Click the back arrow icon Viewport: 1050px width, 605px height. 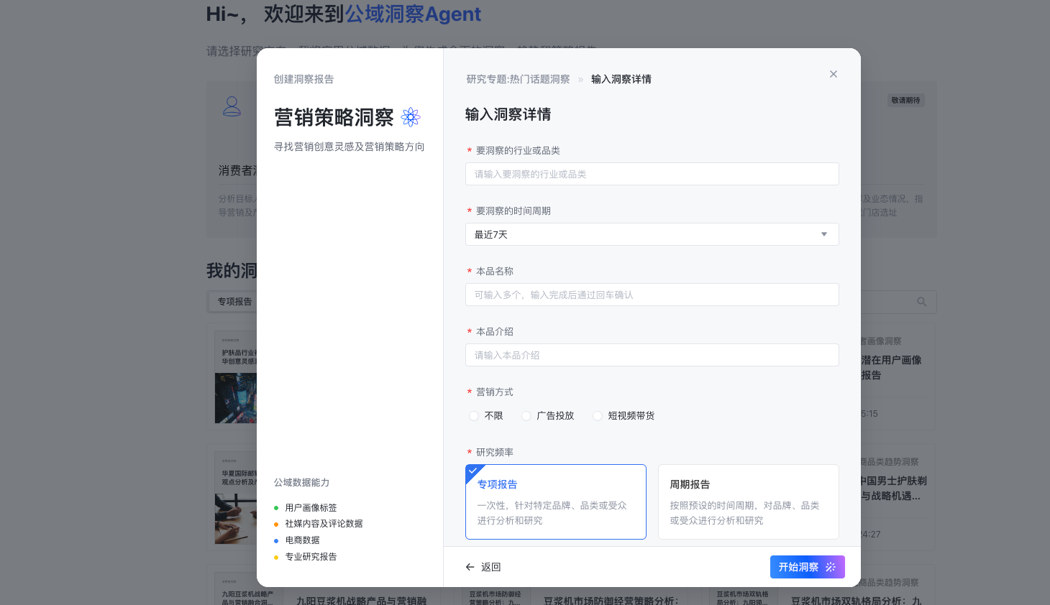[x=470, y=567]
